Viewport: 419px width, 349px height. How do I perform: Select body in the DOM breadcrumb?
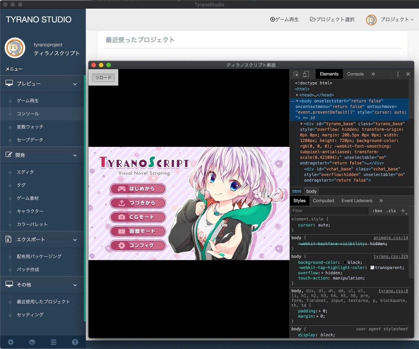pos(311,191)
